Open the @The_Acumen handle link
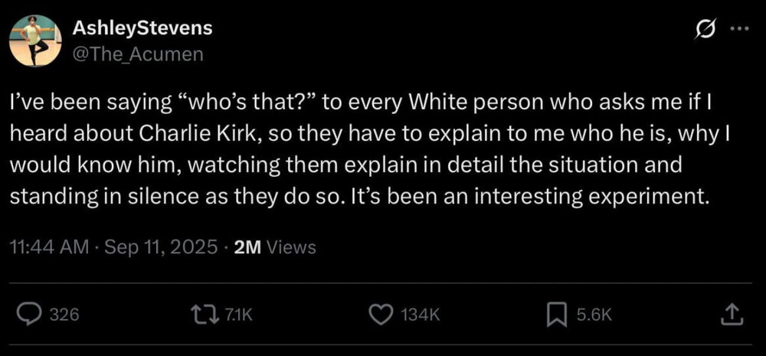This screenshot has width=766, height=356. tap(138, 53)
